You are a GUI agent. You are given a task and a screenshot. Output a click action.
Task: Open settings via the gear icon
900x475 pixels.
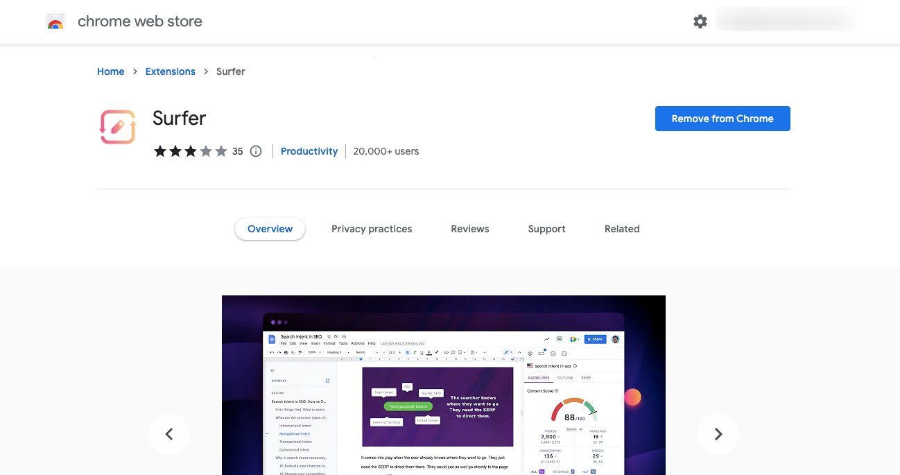point(700,21)
